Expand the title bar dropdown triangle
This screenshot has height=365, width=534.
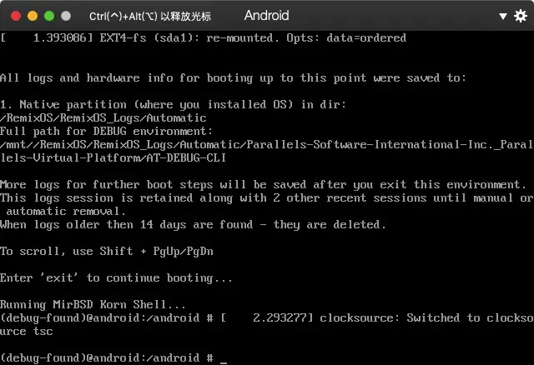click(521, 16)
